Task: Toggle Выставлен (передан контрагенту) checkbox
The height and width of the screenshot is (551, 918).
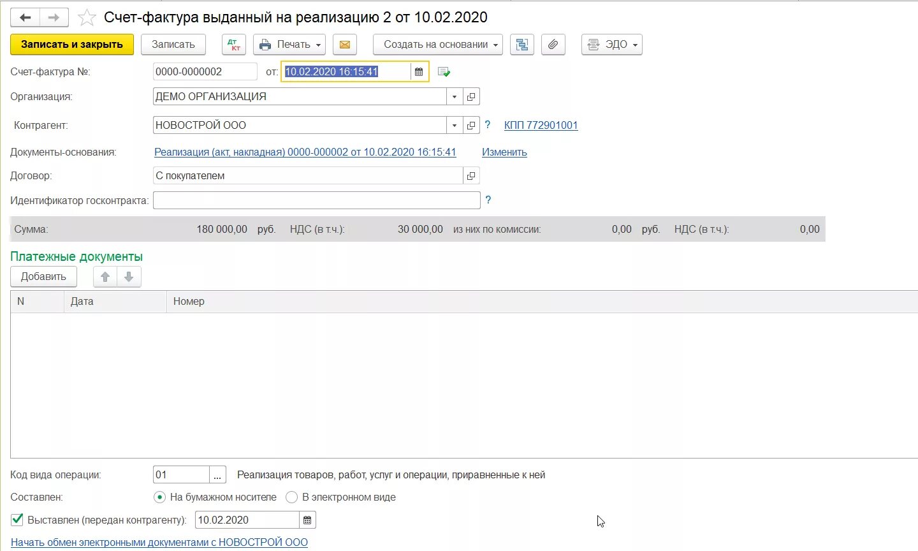Action: click(17, 520)
